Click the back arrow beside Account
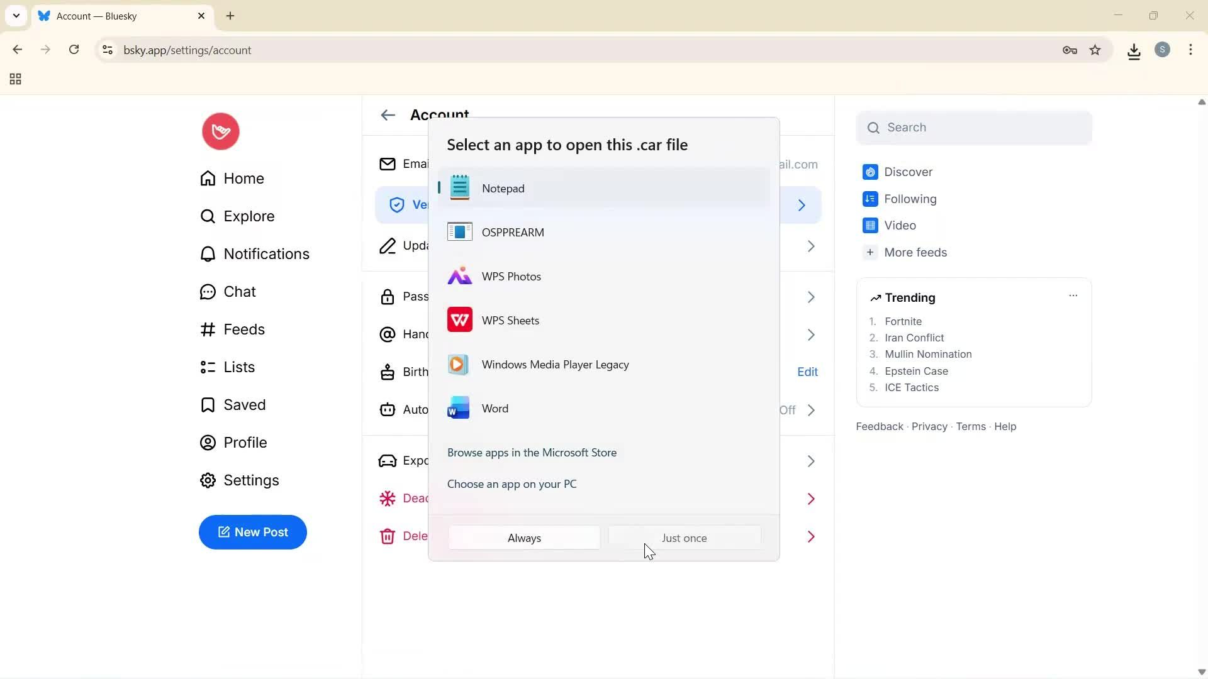 coord(388,115)
